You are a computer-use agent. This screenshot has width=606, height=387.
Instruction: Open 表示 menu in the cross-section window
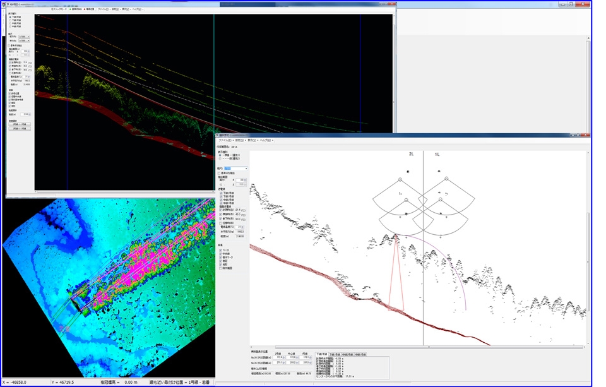pyautogui.click(x=251, y=140)
